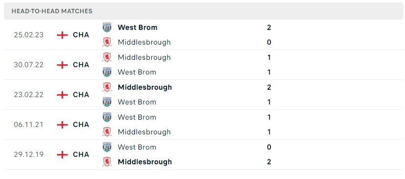Image resolution: width=405 pixels, height=179 pixels.
Task: Click Middlesbrough name in 06.11.21 match
Action: pos(144,132)
